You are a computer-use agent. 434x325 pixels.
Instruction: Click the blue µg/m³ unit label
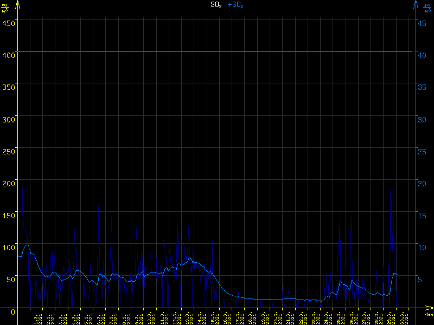(429, 7)
